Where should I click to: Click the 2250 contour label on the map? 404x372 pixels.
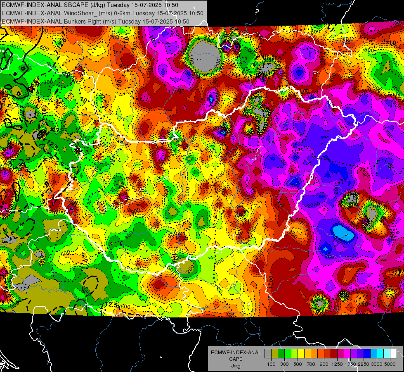(340, 241)
